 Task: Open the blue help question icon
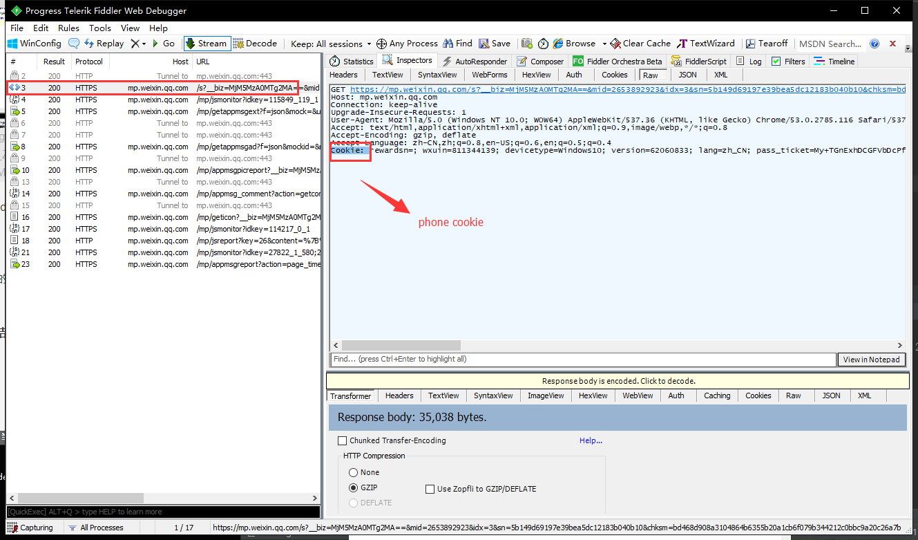[874, 44]
